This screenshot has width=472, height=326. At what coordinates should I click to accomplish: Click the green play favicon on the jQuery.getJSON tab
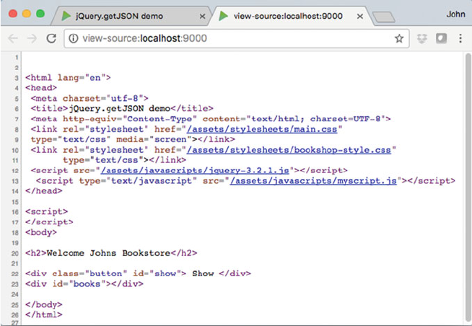[x=66, y=16]
